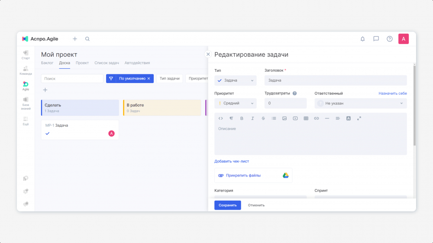Open text alignment options in editor
433x243 pixels.
(x=338, y=118)
